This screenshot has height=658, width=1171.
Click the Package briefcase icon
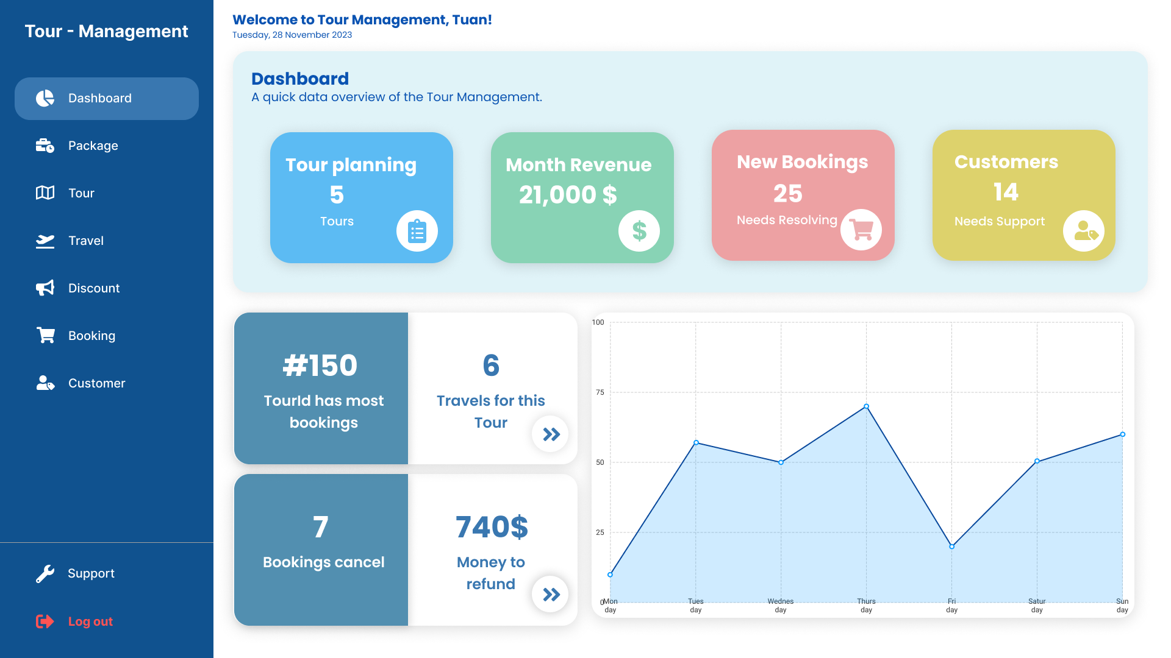45,146
